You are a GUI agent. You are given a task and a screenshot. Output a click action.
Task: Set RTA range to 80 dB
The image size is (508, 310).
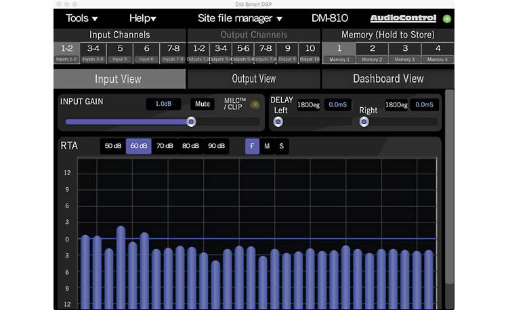tap(190, 146)
